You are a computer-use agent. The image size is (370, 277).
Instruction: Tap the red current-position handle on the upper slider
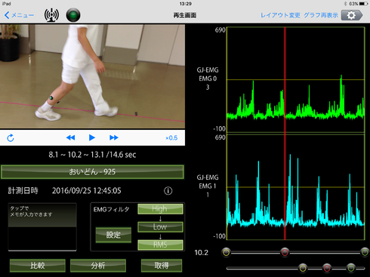coord(285,252)
